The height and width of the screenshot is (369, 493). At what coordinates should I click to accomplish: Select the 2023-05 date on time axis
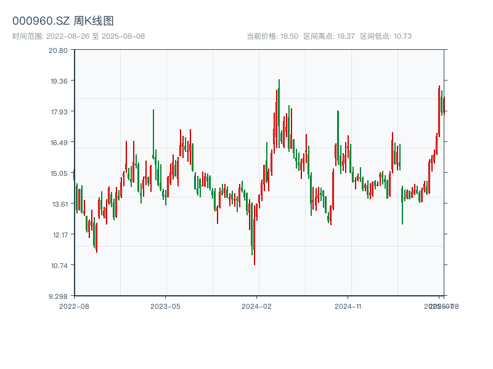pyautogui.click(x=165, y=306)
